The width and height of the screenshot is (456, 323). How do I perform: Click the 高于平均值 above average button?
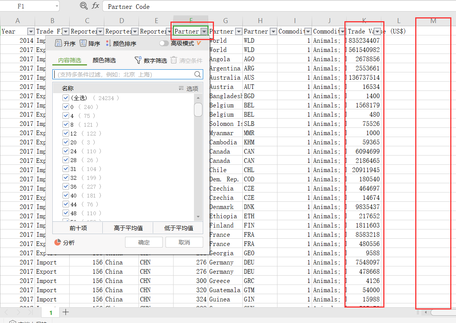pos(128,228)
